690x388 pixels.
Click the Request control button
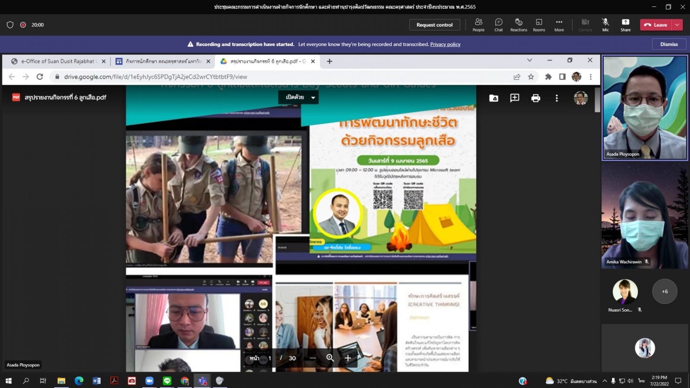click(434, 25)
